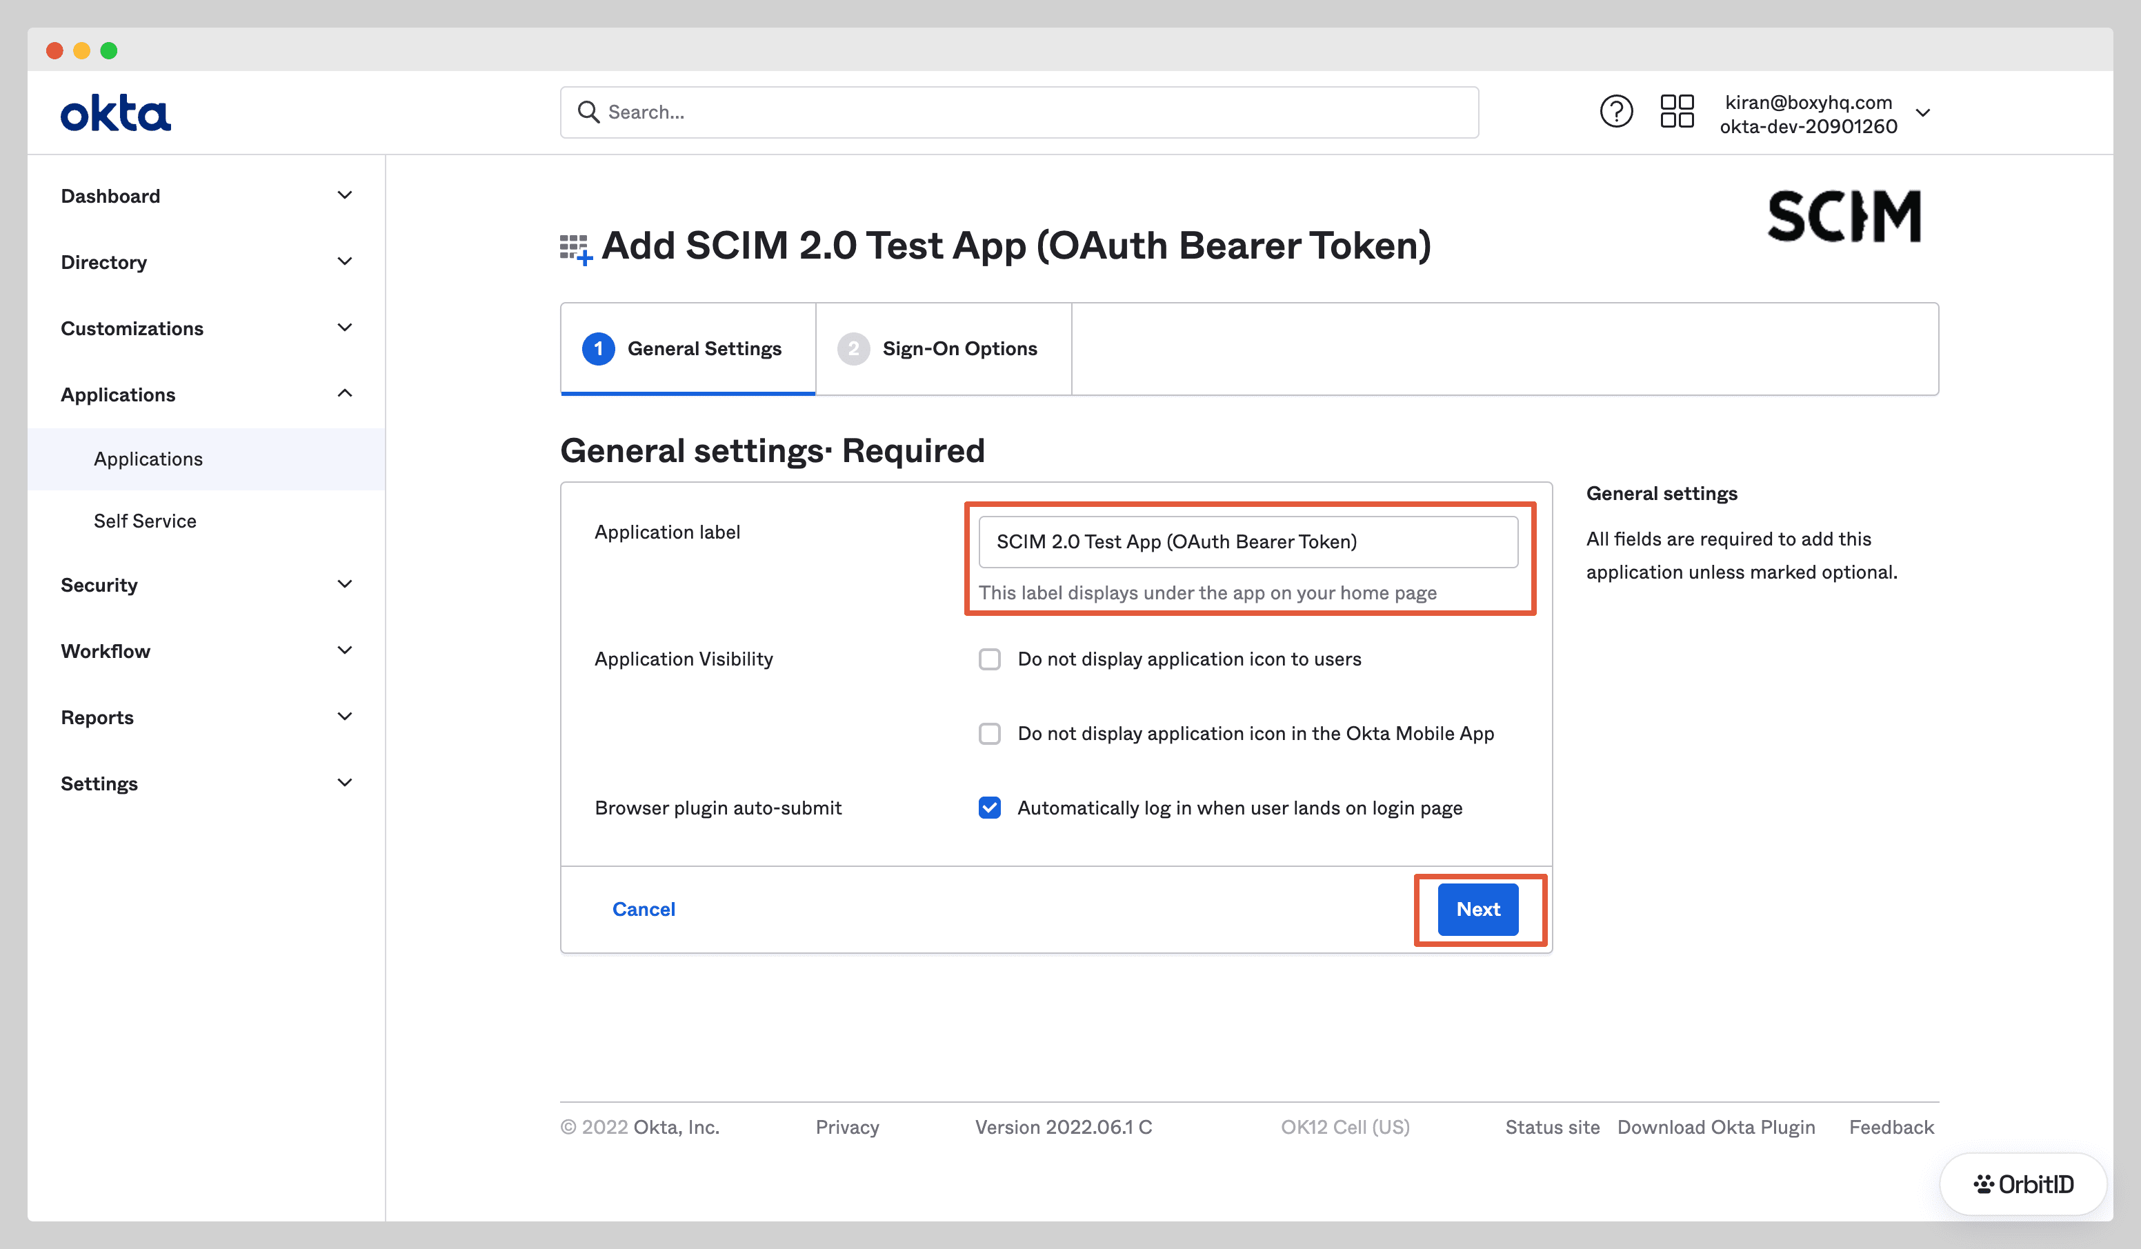Image resolution: width=2141 pixels, height=1249 pixels.
Task: Click the macOS green maximize button
Action: click(x=109, y=50)
